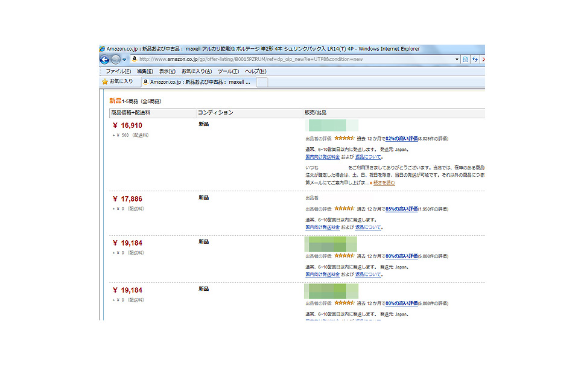584x365 pixels.
Task: Open the ツール(T) menu
Action: 228,71
